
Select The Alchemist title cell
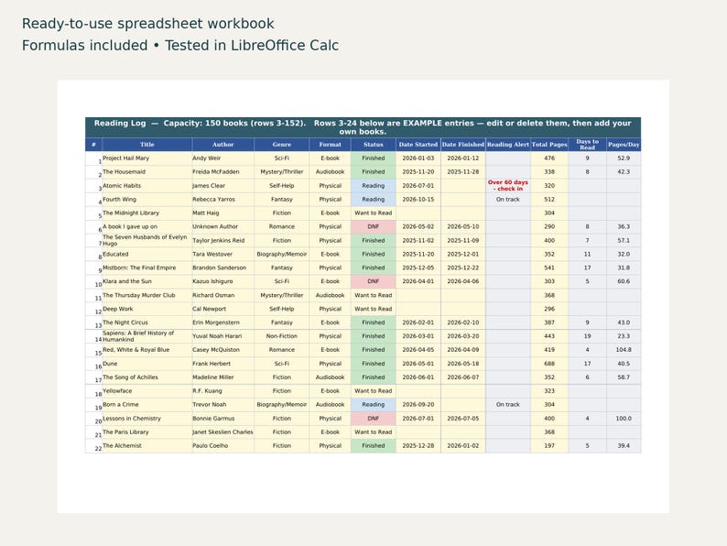coord(147,445)
